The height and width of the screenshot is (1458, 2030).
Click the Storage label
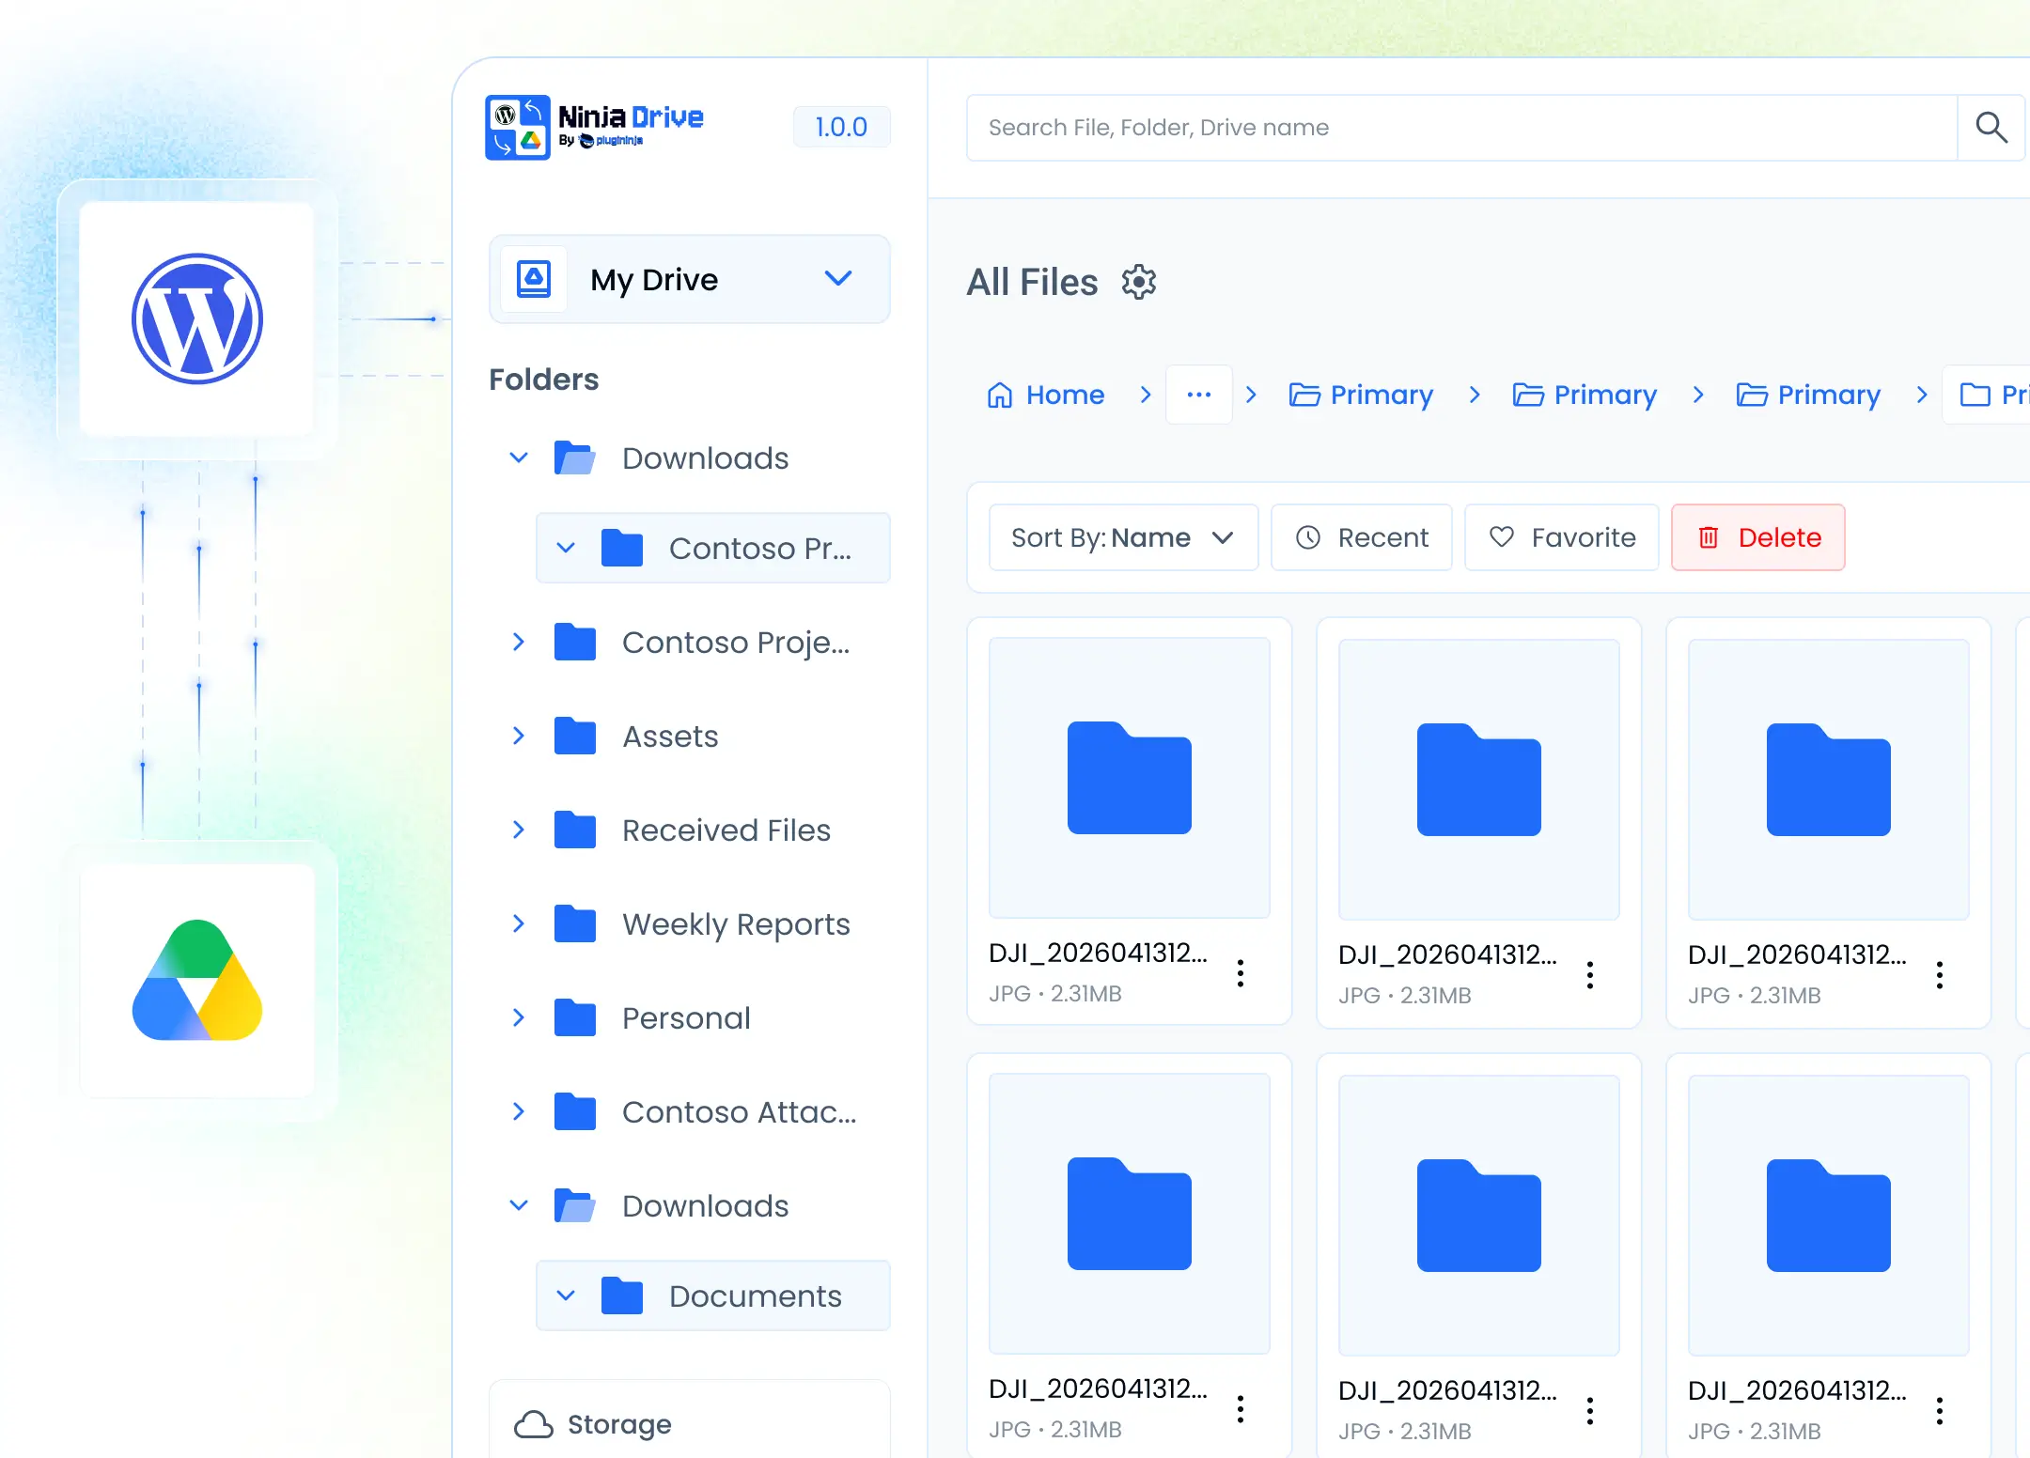619,1424
